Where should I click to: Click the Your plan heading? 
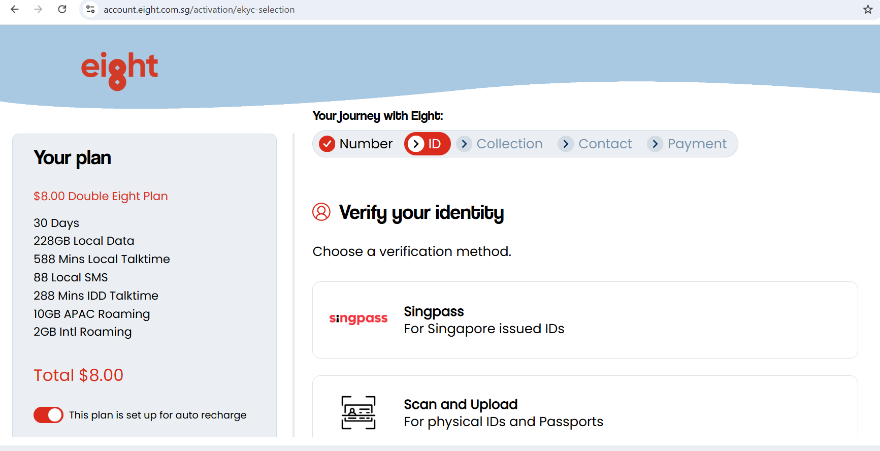(72, 158)
